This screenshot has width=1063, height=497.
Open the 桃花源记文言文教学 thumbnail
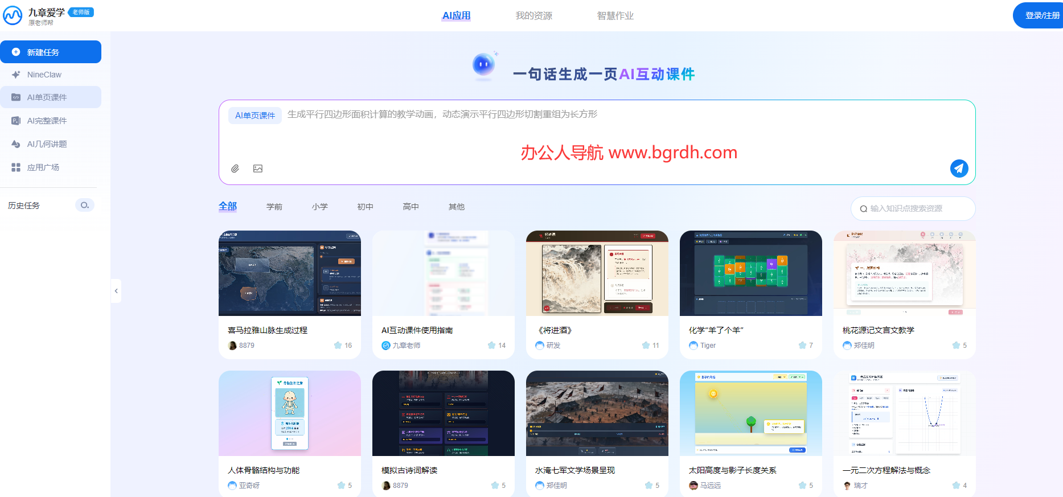pos(905,273)
